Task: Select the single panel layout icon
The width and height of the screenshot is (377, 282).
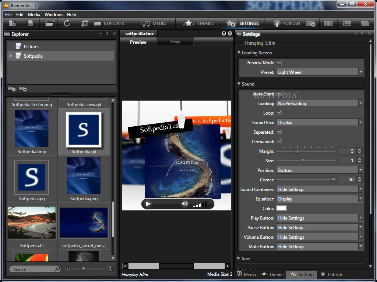Action: (365, 23)
